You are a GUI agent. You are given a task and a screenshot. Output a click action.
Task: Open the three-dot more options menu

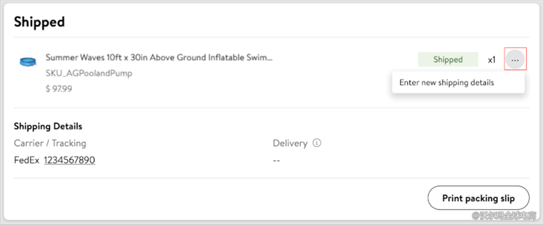515,60
